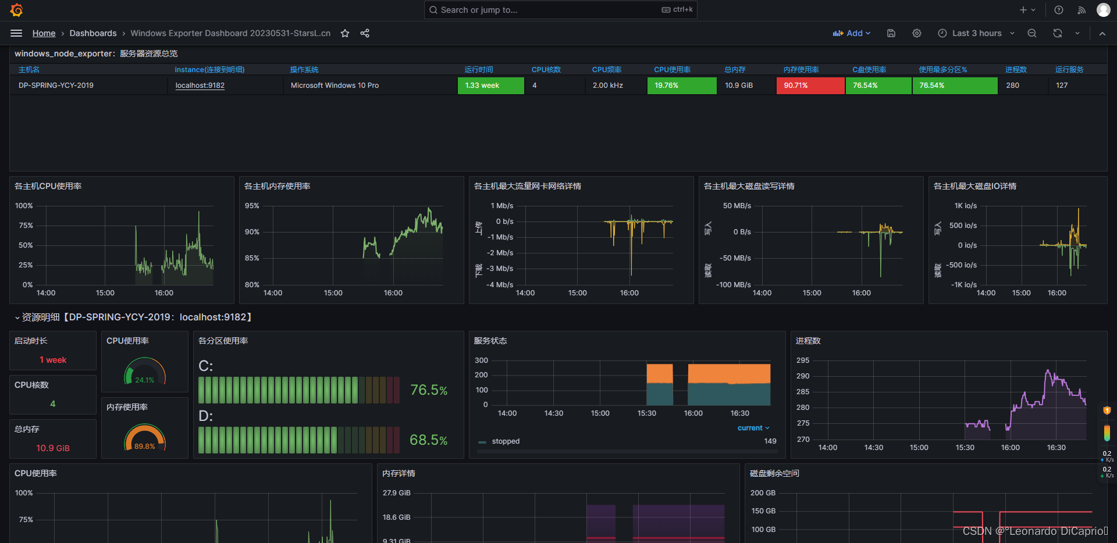Save the dashboard via the floppy disk icon
The image size is (1117, 543).
[x=891, y=33]
